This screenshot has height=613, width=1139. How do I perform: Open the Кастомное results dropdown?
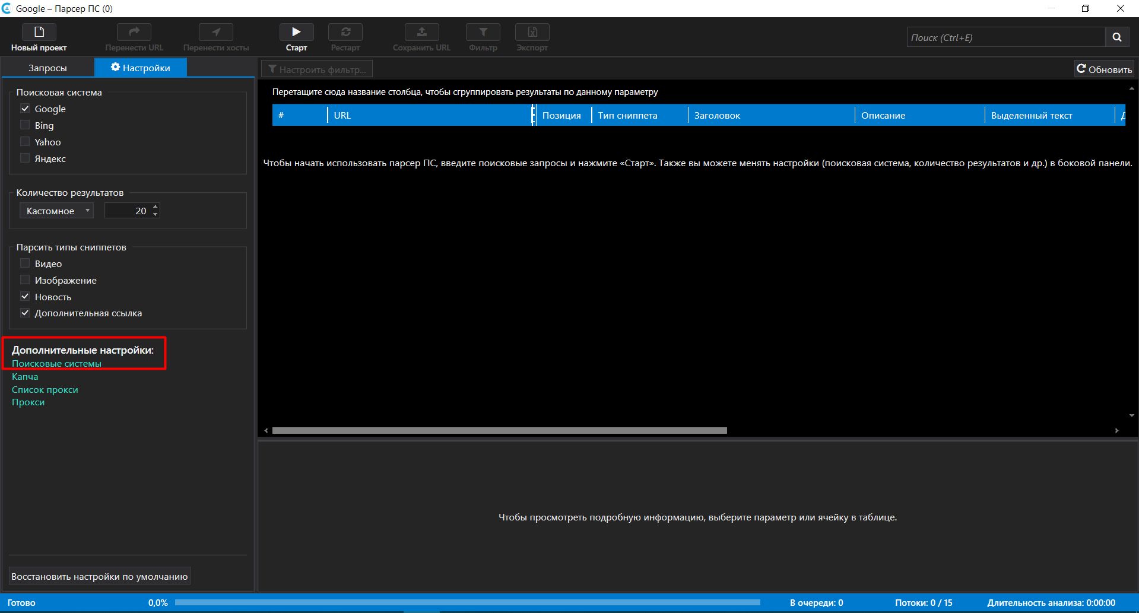coord(57,211)
